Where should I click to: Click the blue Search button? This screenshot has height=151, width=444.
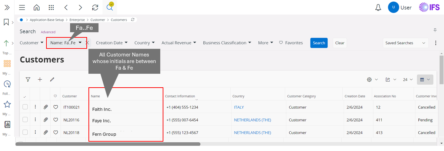pyautogui.click(x=319, y=43)
